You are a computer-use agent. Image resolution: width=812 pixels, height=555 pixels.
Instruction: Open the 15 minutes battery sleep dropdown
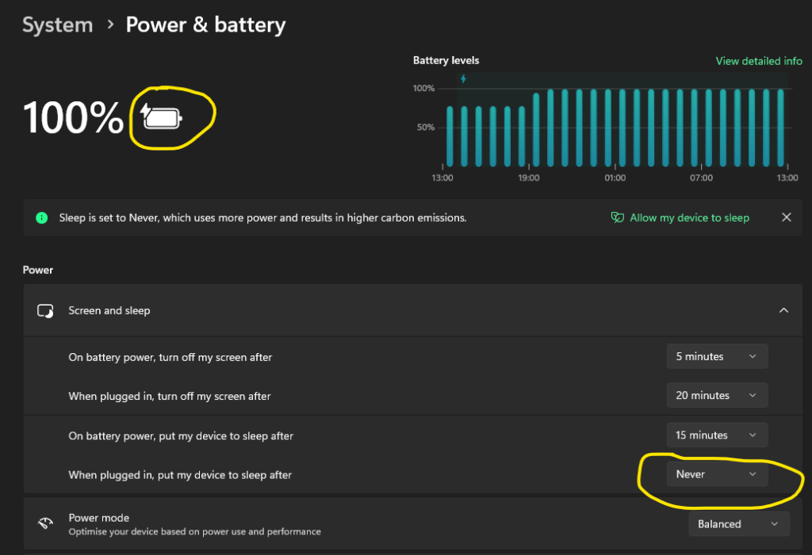tap(717, 435)
